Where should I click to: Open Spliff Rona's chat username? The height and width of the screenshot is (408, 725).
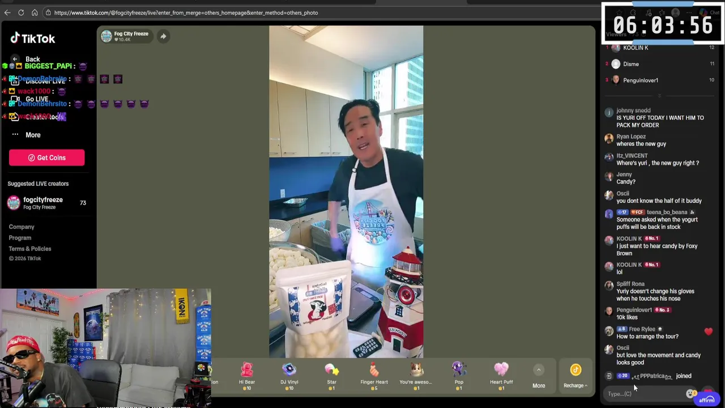click(630, 284)
